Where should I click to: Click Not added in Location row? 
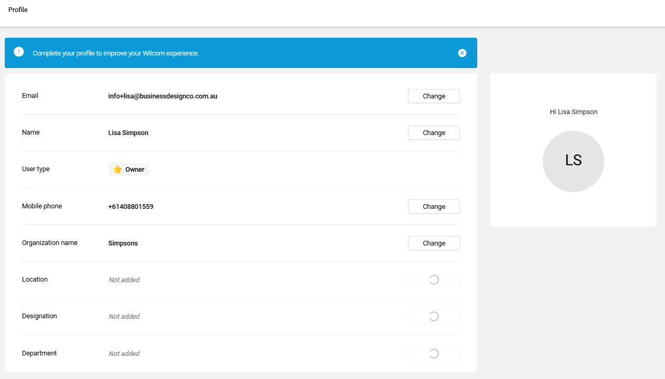124,280
